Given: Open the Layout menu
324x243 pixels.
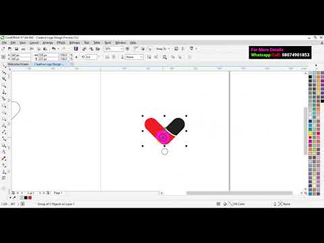Looking at the screenshot, I should pos(34,43).
